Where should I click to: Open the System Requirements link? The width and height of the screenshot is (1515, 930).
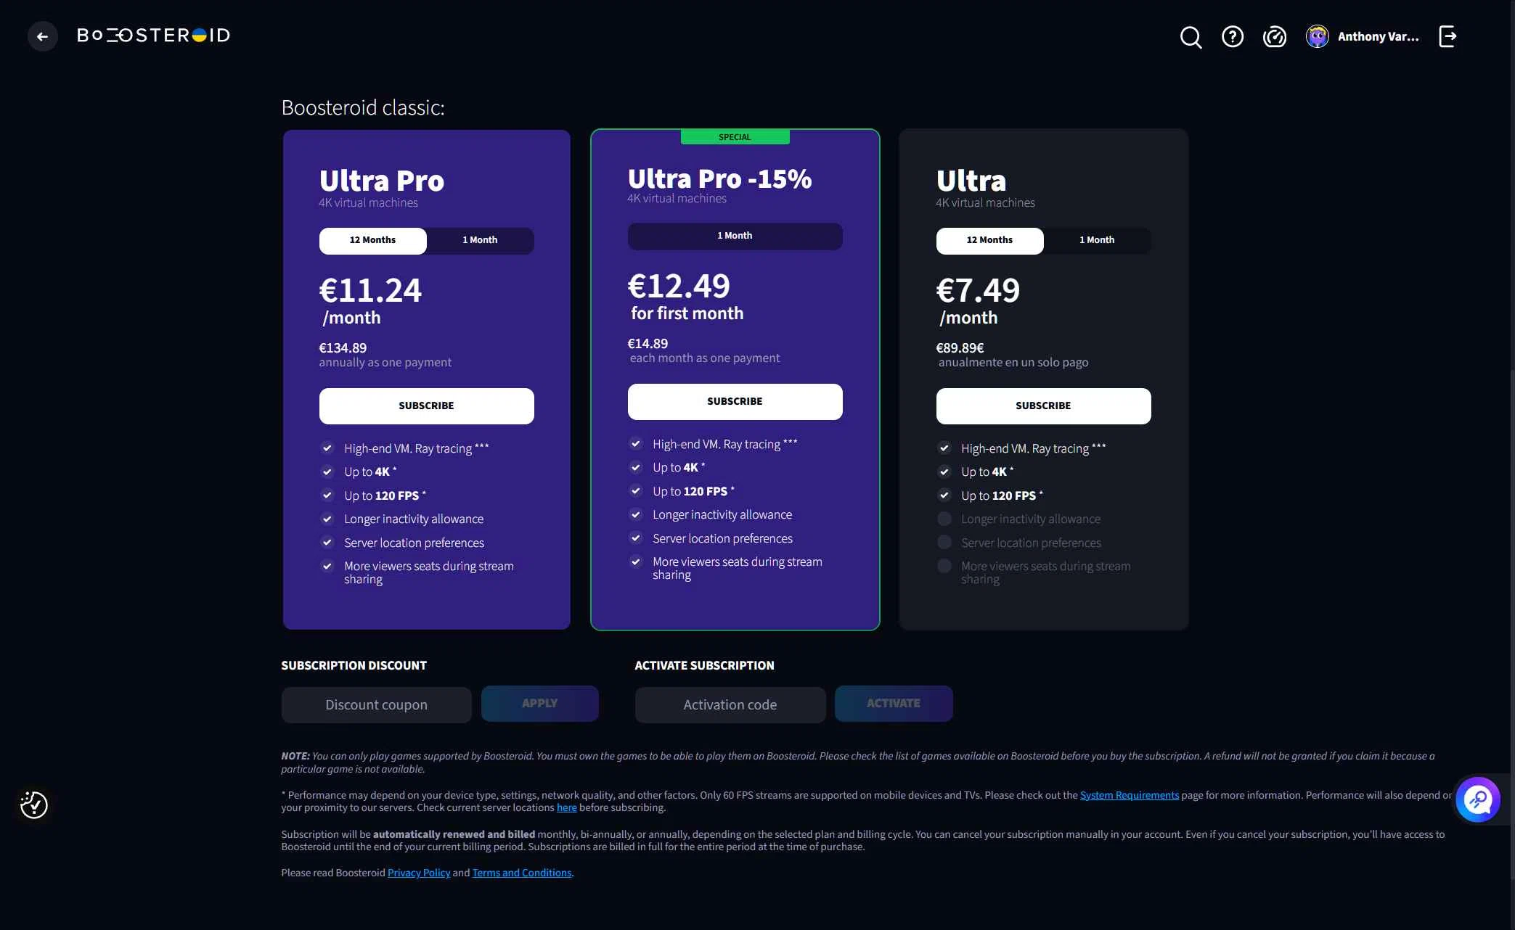click(x=1129, y=795)
